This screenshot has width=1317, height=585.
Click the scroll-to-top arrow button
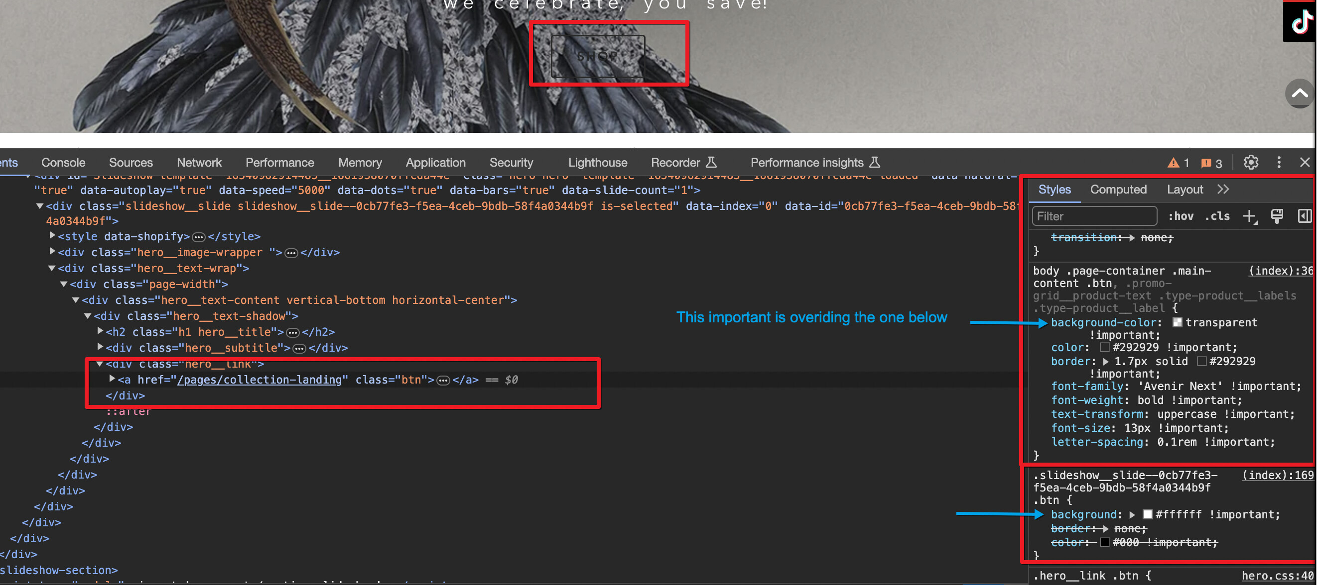click(1299, 94)
